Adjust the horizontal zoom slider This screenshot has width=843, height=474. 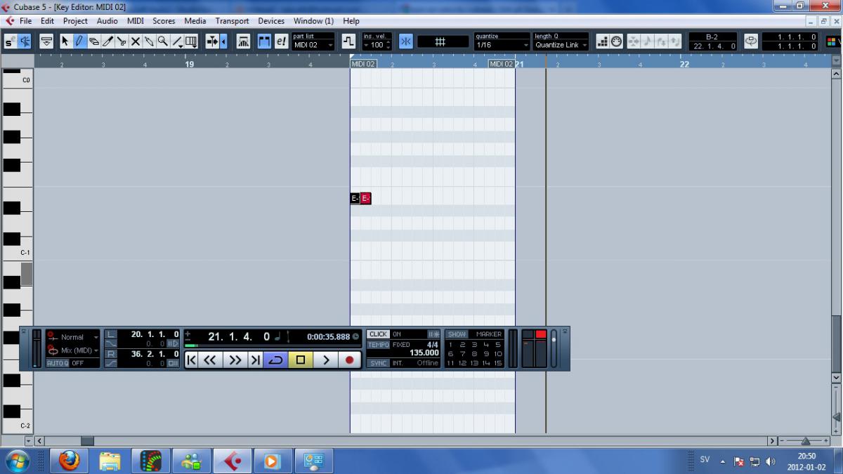(806, 441)
